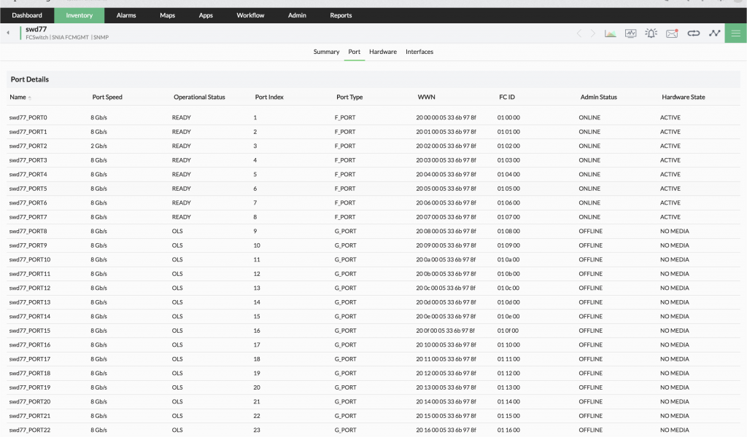Click the FC ID column header
Image resolution: width=747 pixels, height=437 pixels.
(507, 97)
